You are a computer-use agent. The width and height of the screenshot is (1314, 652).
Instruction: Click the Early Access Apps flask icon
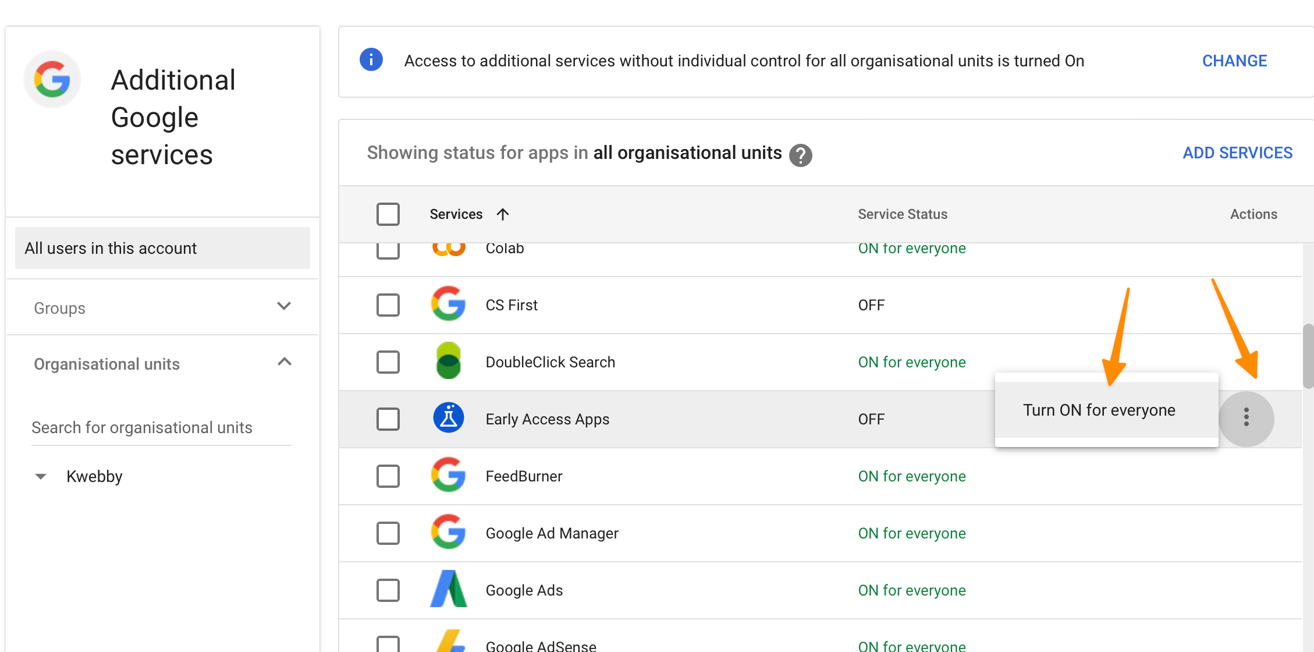click(x=448, y=418)
